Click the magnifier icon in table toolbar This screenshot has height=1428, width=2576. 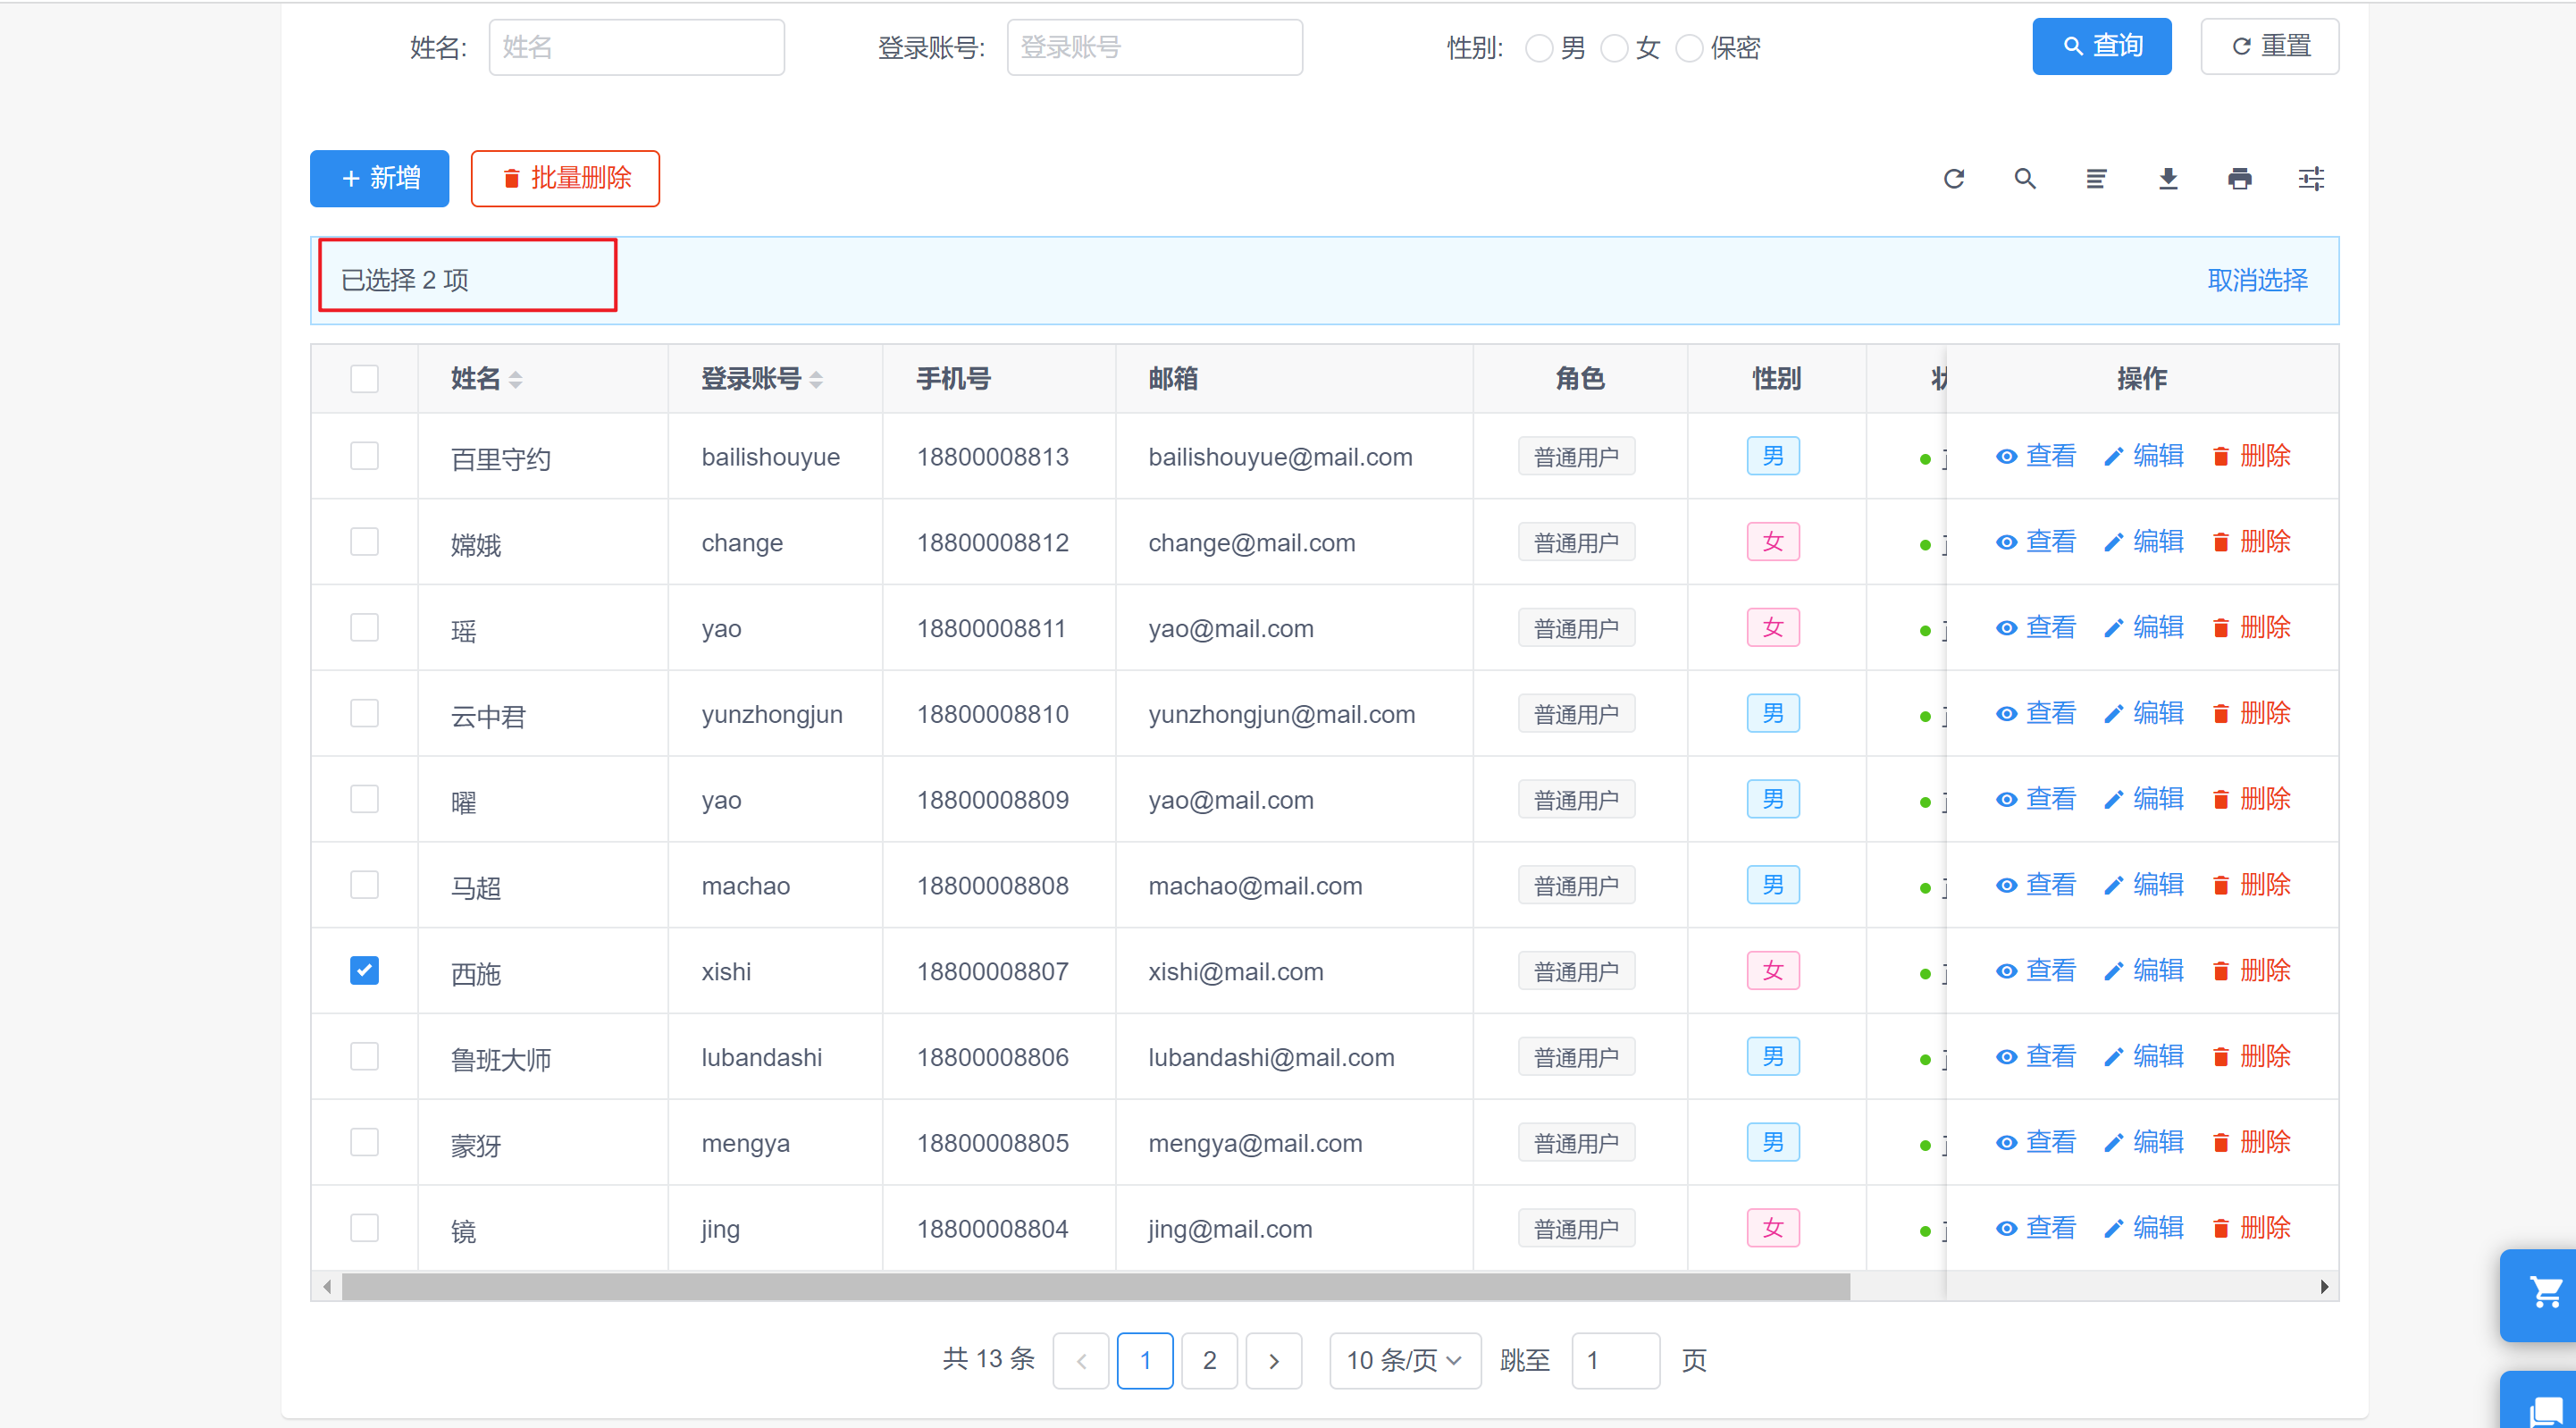[x=2024, y=179]
